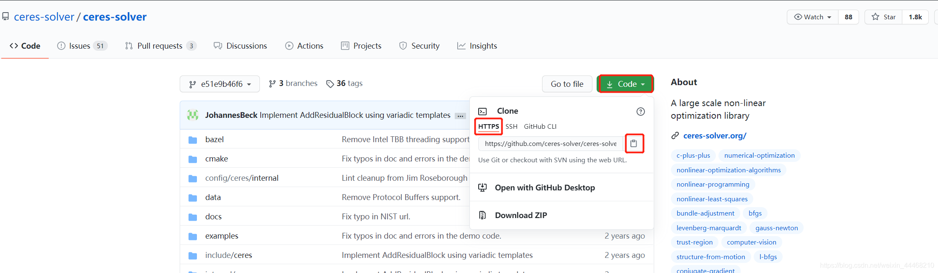This screenshot has width=938, height=273.
Task: Open the examples folder
Action: (x=222, y=236)
